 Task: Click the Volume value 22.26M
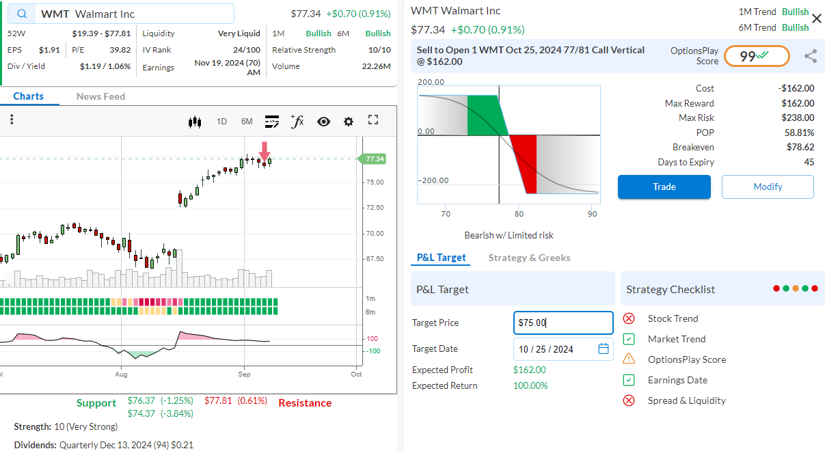(x=377, y=67)
